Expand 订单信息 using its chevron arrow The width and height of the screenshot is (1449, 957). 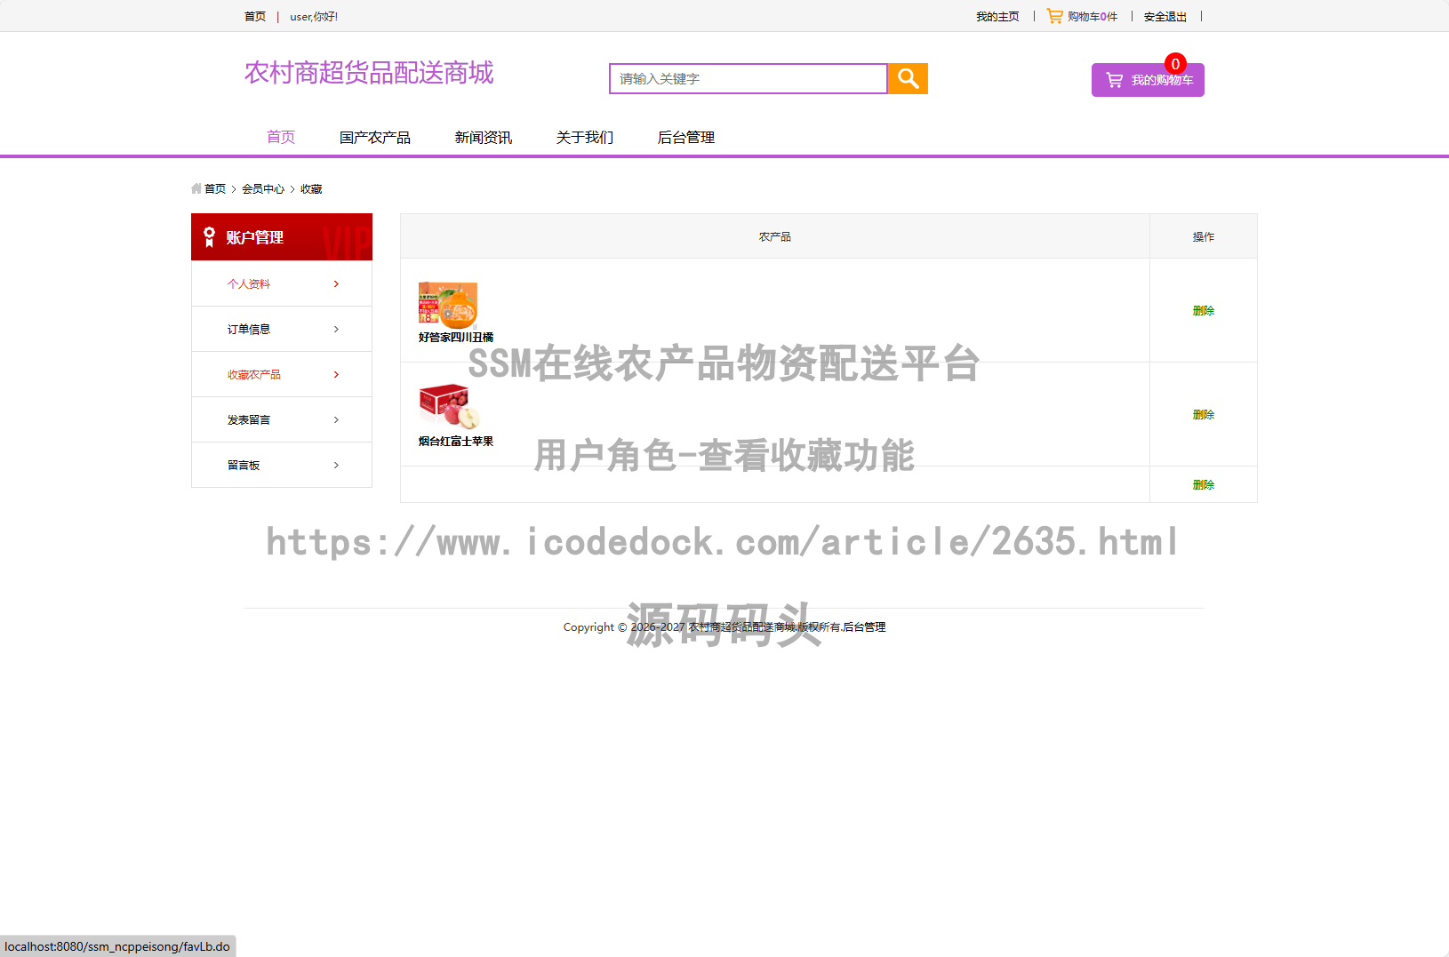click(336, 329)
